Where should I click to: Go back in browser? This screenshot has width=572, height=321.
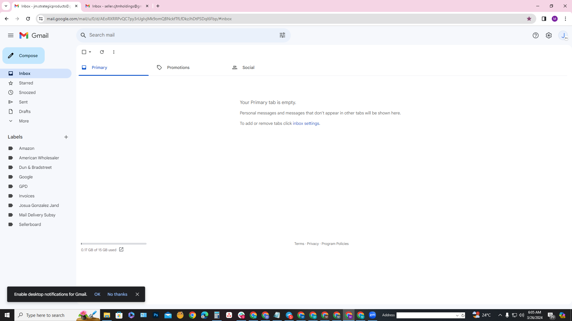[x=7, y=19]
